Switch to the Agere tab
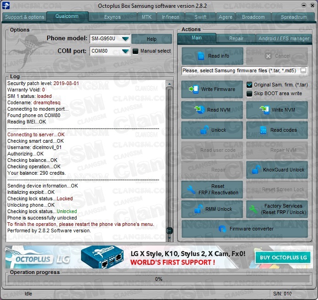 (x=226, y=17)
